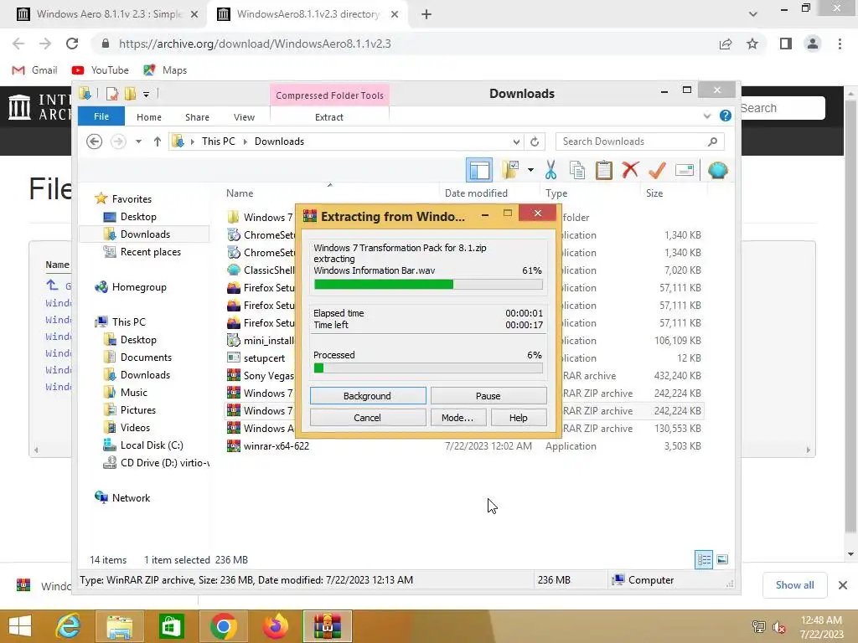Viewport: 858px width, 643px height.
Task: Open the YouTube bookmark
Action: click(101, 70)
